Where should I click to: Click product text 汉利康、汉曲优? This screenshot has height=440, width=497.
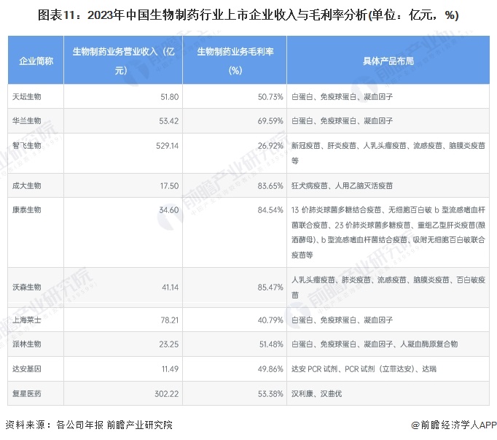point(316,393)
